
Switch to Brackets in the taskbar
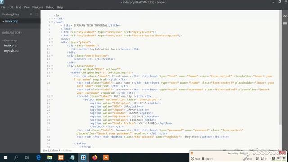pyautogui.click(x=84, y=157)
